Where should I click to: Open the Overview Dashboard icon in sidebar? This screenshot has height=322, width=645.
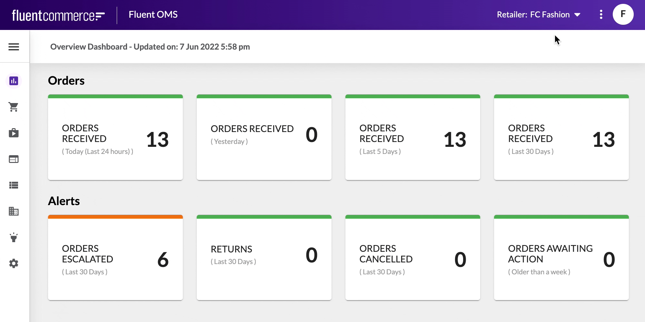(13, 81)
